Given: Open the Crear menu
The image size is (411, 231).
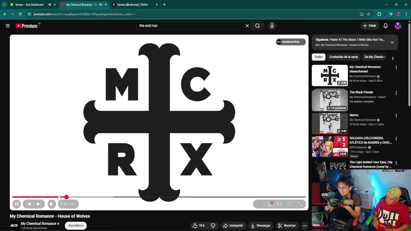Looking at the screenshot, I should (x=369, y=26).
